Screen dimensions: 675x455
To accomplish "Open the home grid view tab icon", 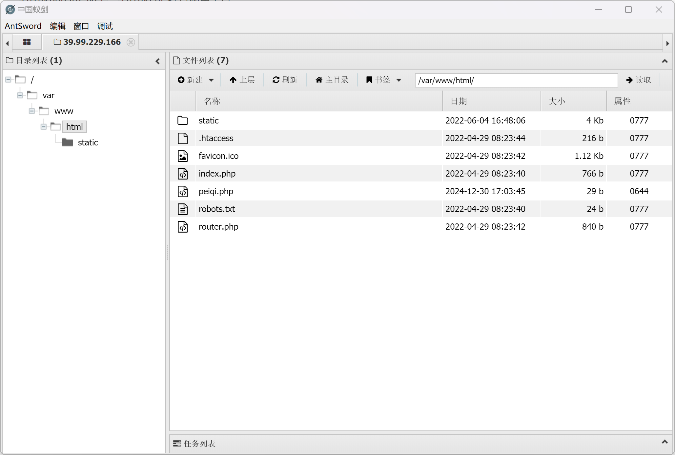I will click(27, 42).
